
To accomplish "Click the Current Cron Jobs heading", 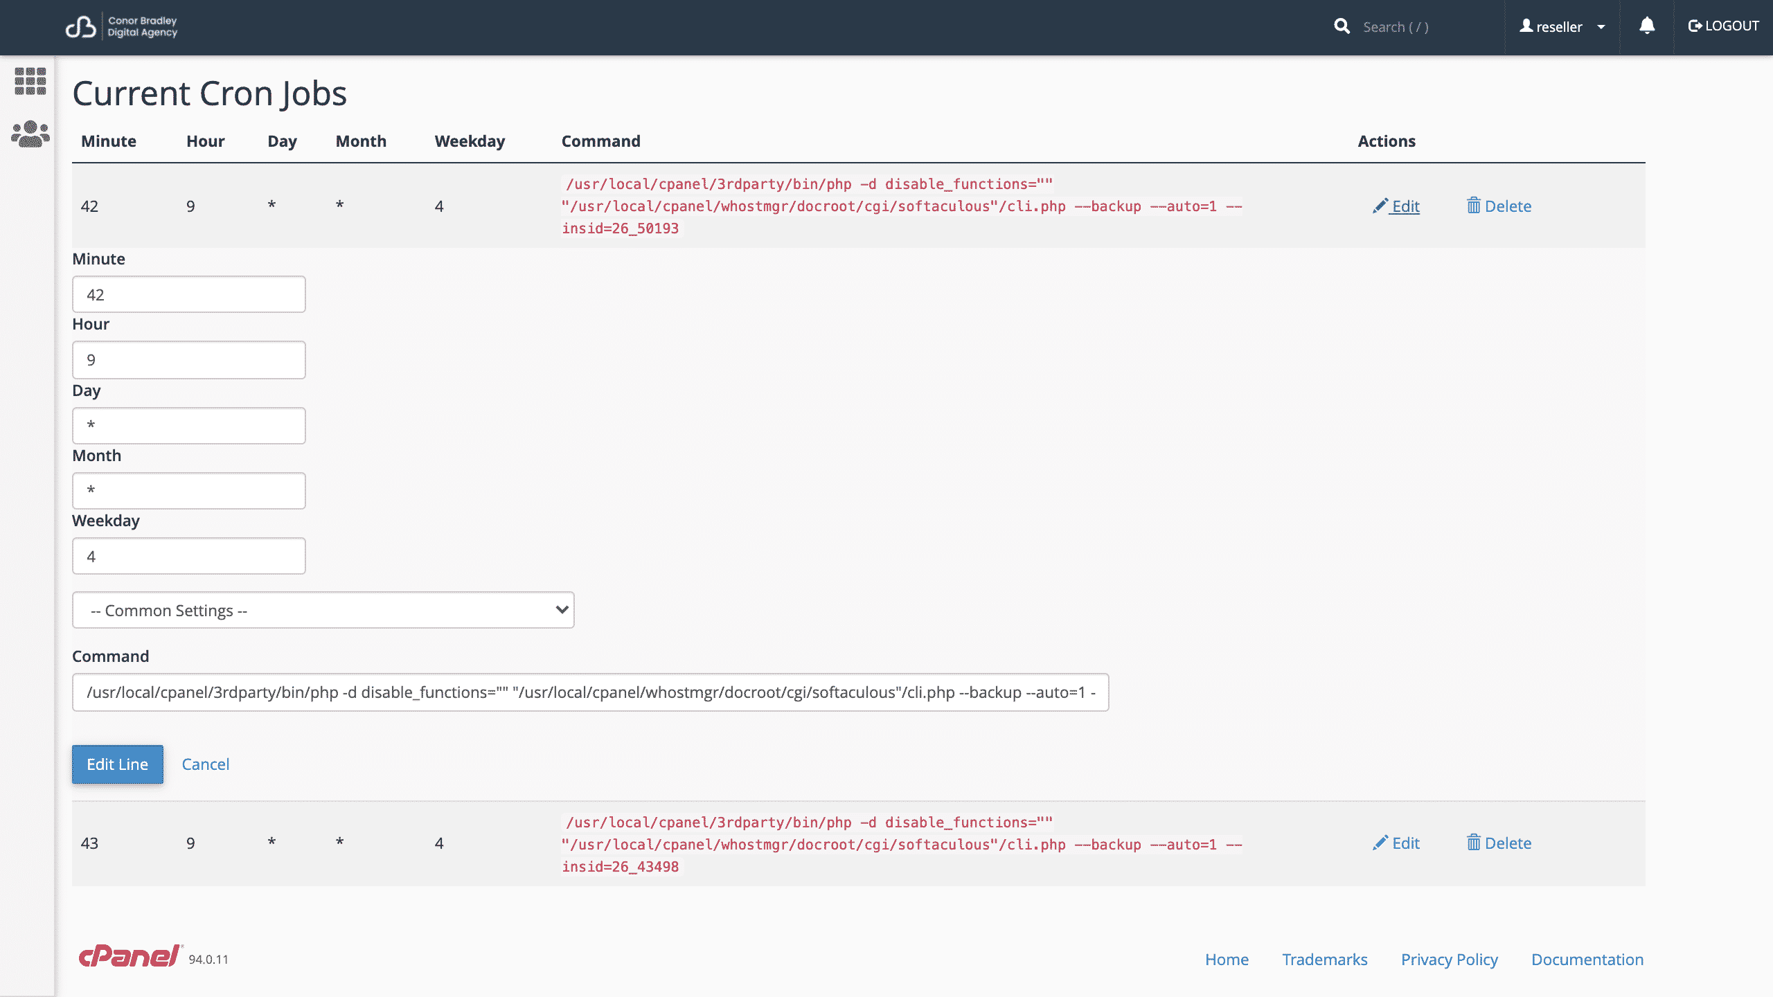I will (209, 93).
